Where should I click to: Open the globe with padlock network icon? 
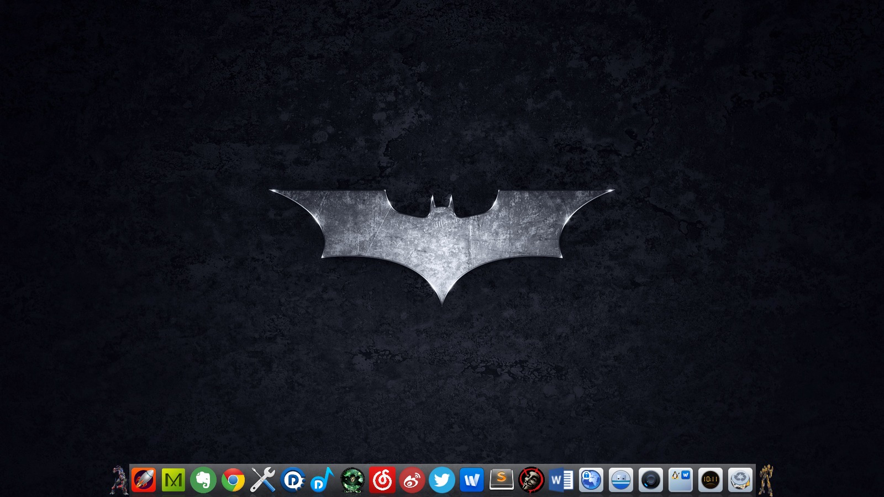(591, 480)
